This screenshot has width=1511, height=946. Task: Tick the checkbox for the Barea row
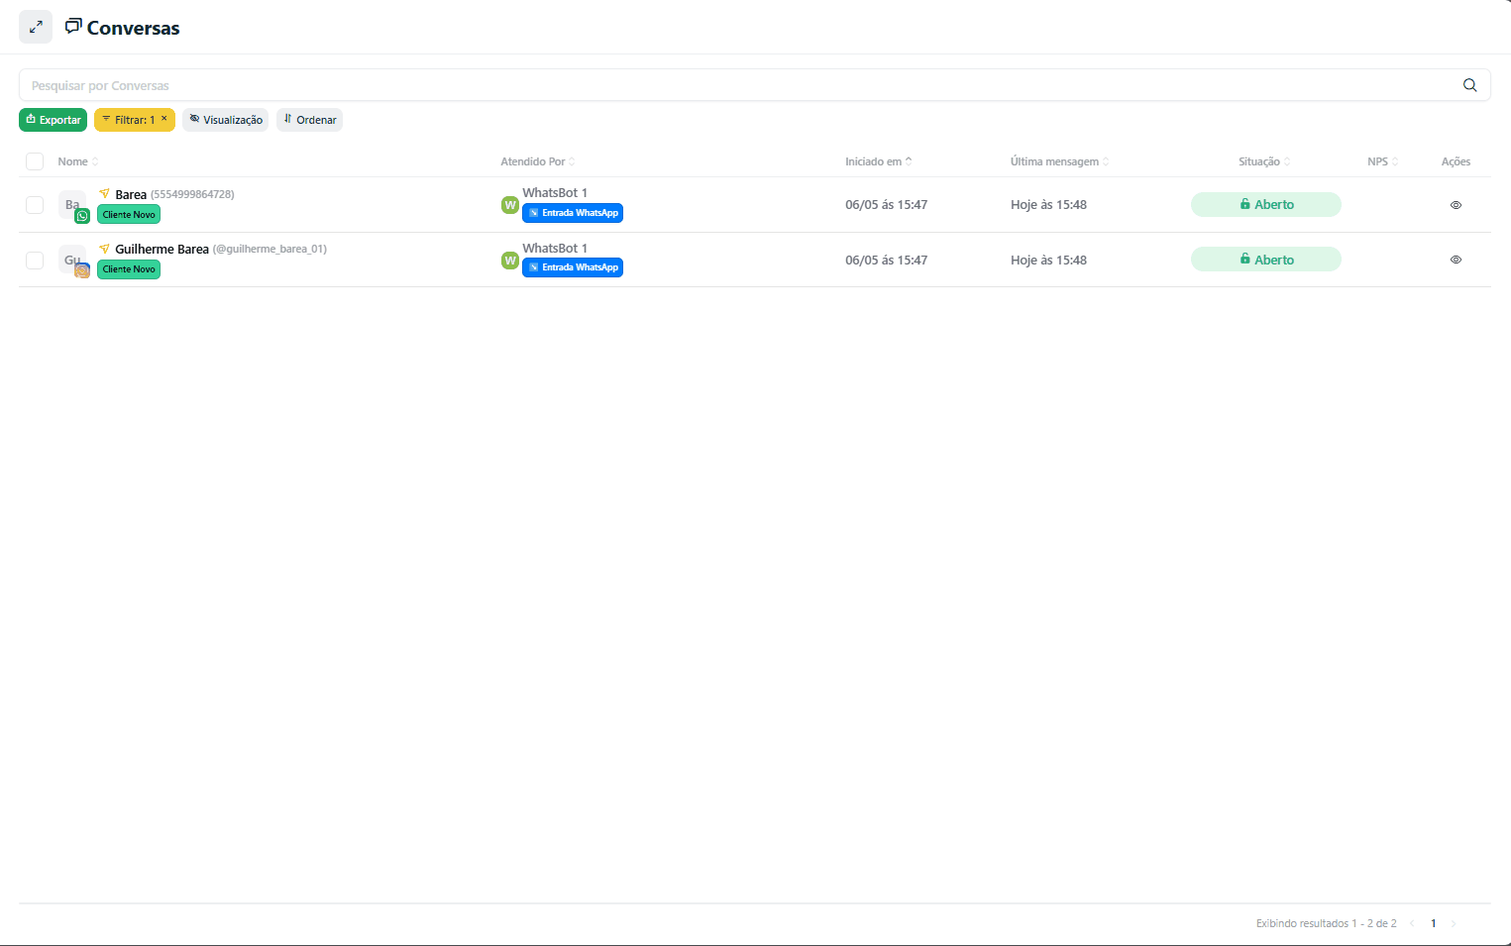point(35,205)
